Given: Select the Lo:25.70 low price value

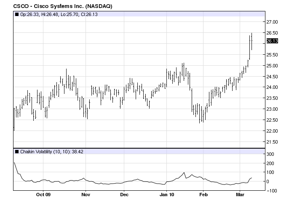Looking at the screenshot, I should [70, 14].
